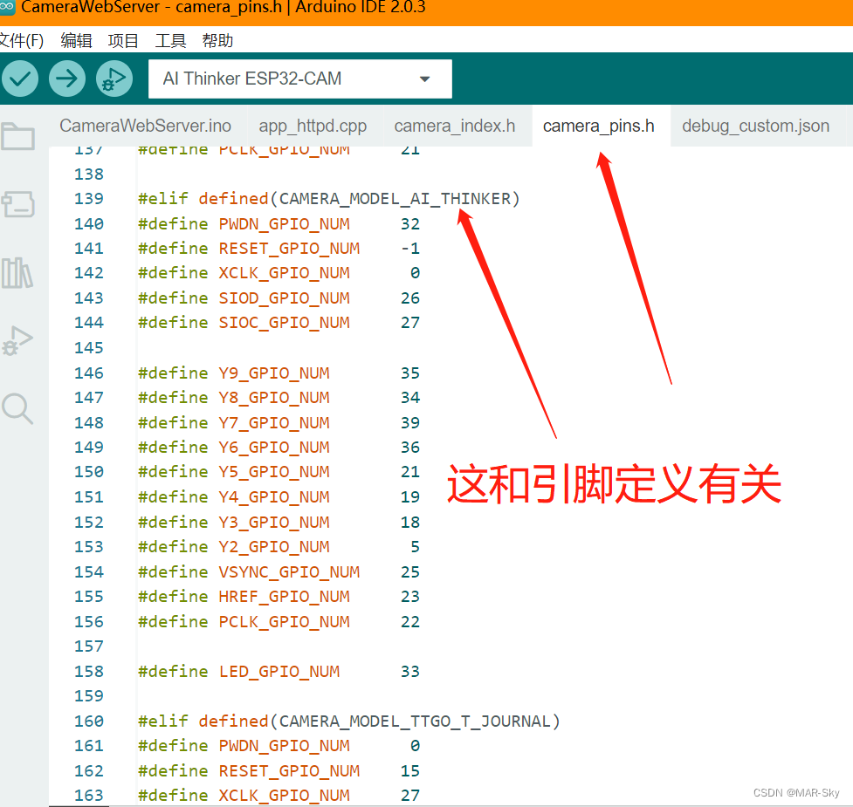Switch to the CameraWebServer.ino tab
Screen dimensions: 853x807
tap(145, 127)
